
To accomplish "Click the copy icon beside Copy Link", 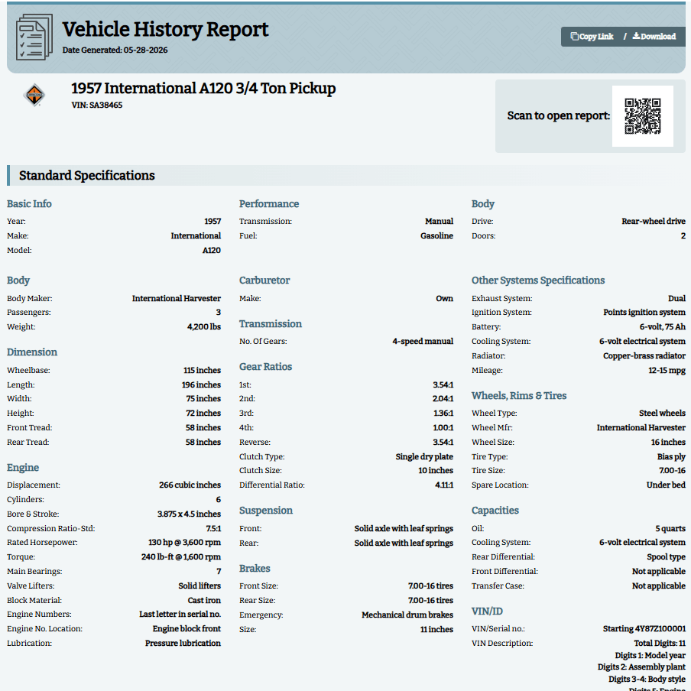I will pyautogui.click(x=574, y=37).
